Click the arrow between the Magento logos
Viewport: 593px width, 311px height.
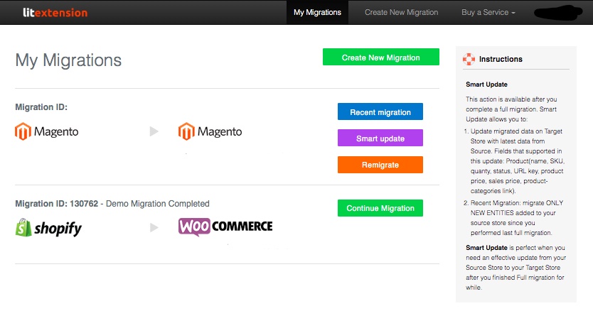tap(154, 131)
